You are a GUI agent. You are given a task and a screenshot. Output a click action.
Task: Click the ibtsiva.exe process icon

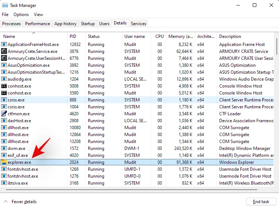(x=4, y=183)
